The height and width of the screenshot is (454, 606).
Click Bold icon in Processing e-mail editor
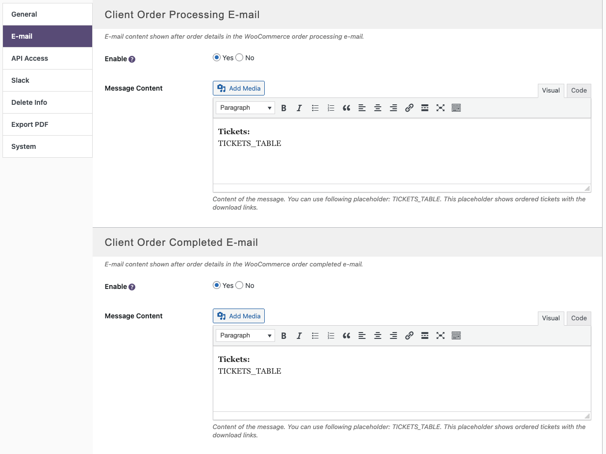[x=284, y=108]
